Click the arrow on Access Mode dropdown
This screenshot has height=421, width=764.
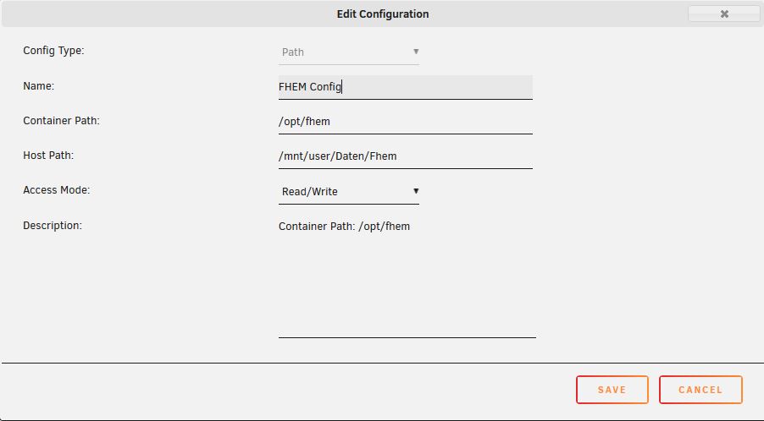(416, 191)
